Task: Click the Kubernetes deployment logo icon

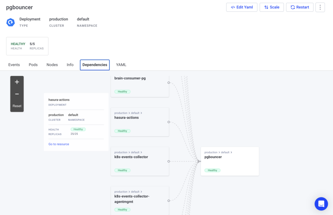Action: 10,22
